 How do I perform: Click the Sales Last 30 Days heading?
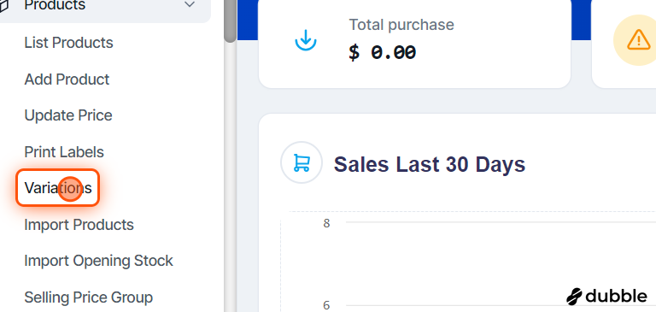430,164
